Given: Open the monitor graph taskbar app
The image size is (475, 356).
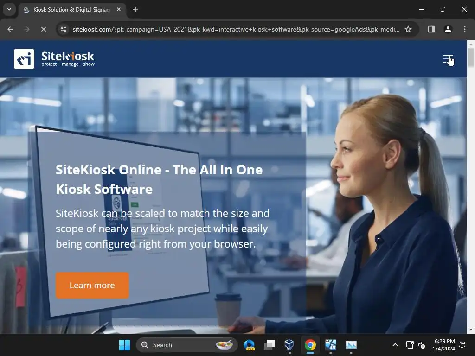Looking at the screenshot, I should [x=351, y=345].
